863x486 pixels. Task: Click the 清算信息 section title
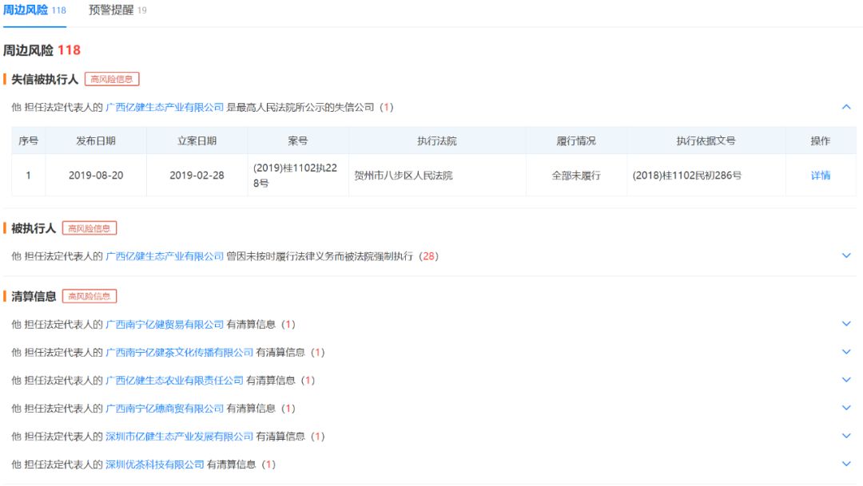click(34, 296)
